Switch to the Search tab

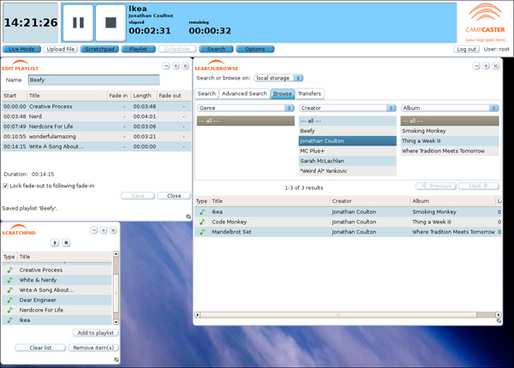(206, 93)
